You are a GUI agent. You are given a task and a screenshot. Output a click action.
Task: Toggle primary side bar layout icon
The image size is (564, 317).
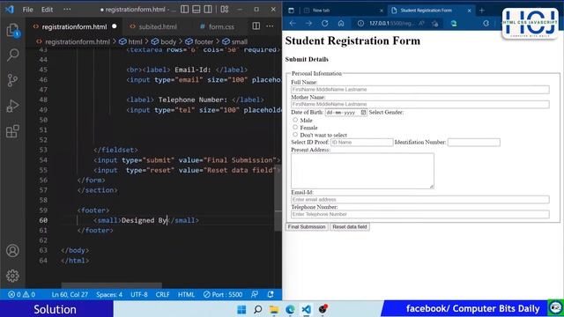tap(184, 10)
